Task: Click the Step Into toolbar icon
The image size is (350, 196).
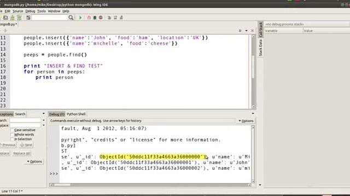Action: [109, 17]
